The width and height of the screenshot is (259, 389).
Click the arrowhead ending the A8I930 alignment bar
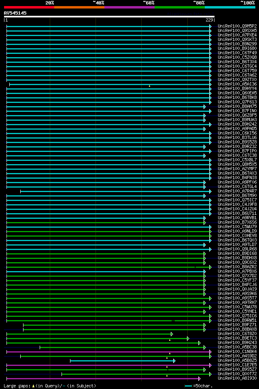(199, 378)
